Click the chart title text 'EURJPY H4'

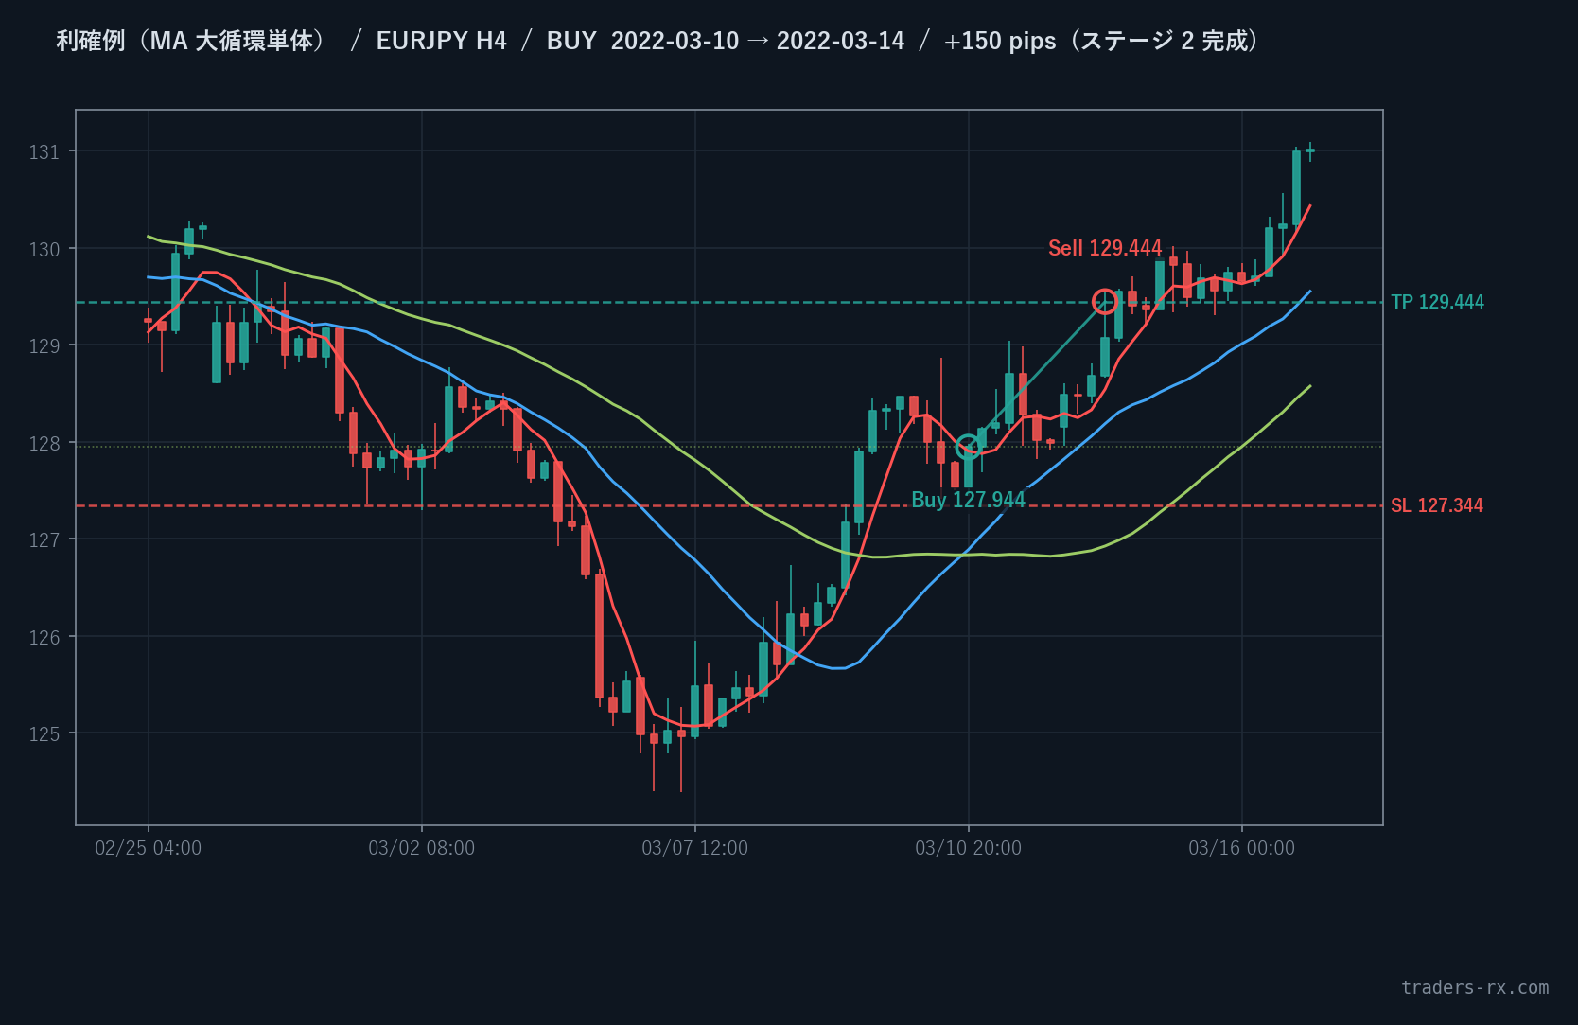pyautogui.click(x=441, y=41)
